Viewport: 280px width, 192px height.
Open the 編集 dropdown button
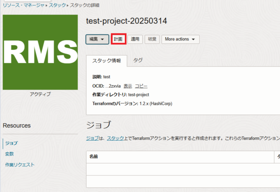97,39
